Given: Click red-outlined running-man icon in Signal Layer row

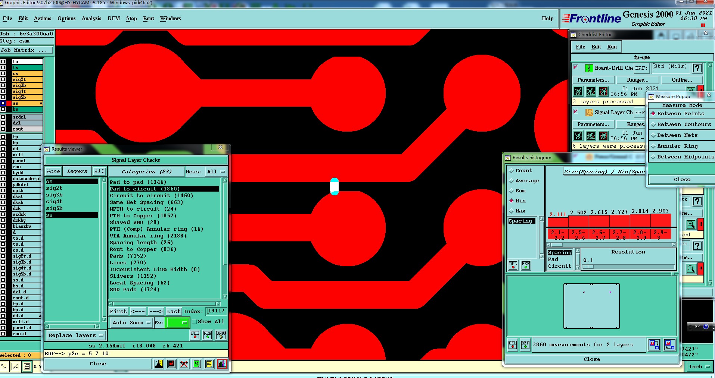Looking at the screenshot, I should [603, 136].
